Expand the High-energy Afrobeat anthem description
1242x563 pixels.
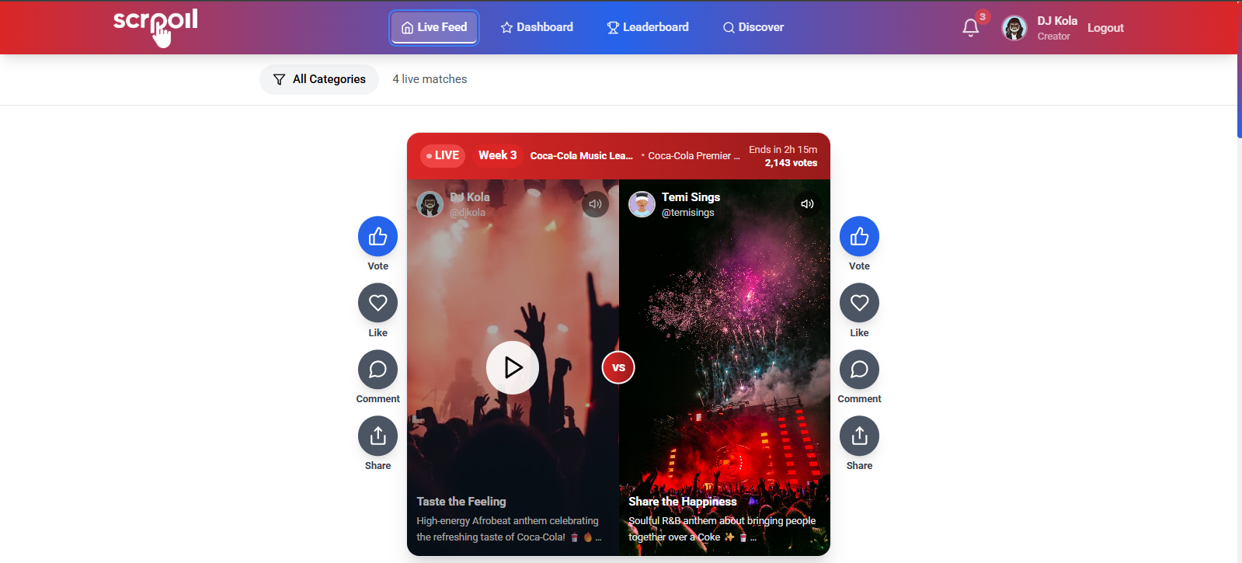click(509, 529)
